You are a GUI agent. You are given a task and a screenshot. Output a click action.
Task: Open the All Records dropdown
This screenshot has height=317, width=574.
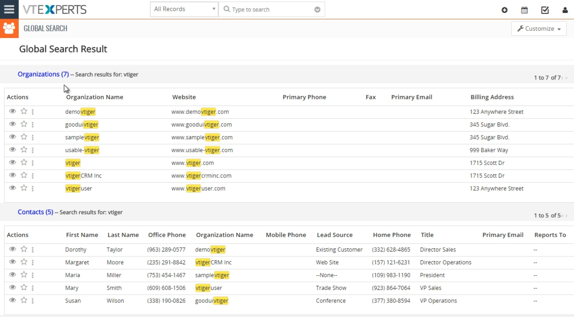(x=184, y=9)
